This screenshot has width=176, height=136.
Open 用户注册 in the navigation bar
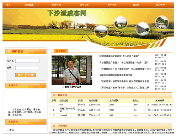coord(112,5)
